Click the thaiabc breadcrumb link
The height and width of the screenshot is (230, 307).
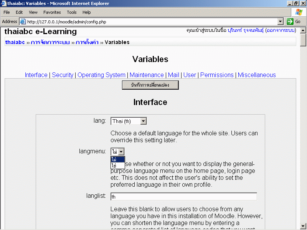15,42
